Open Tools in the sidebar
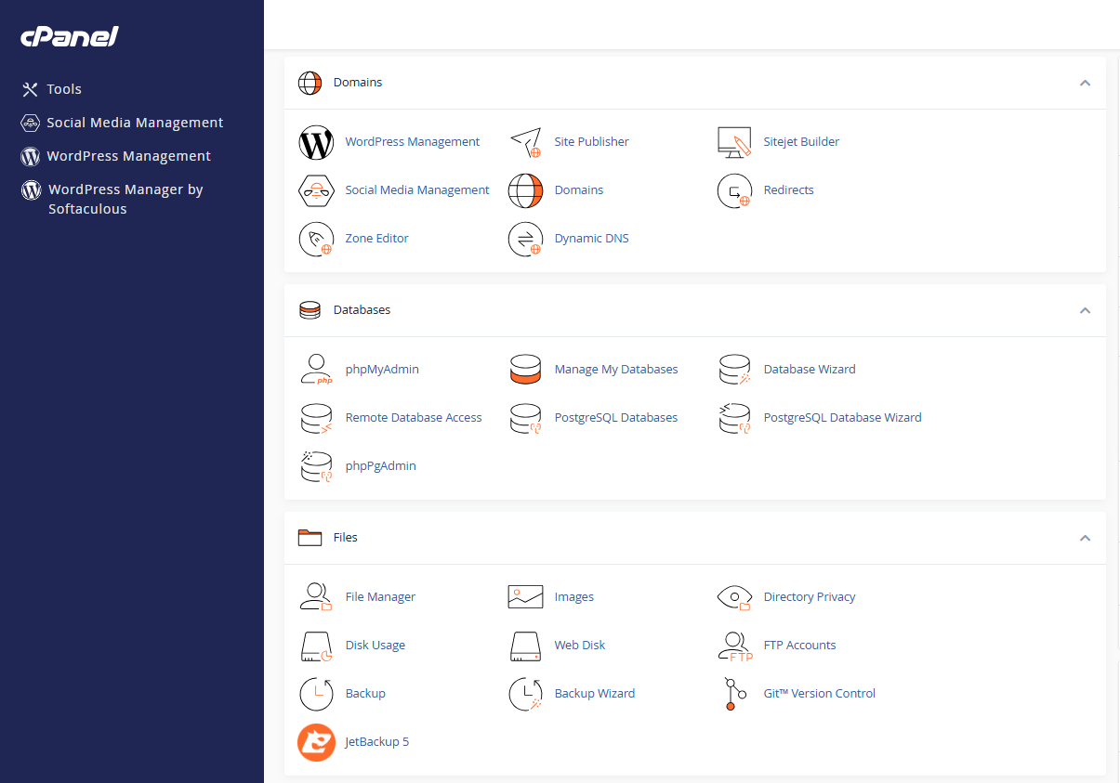The width and height of the screenshot is (1120, 783). [52, 89]
